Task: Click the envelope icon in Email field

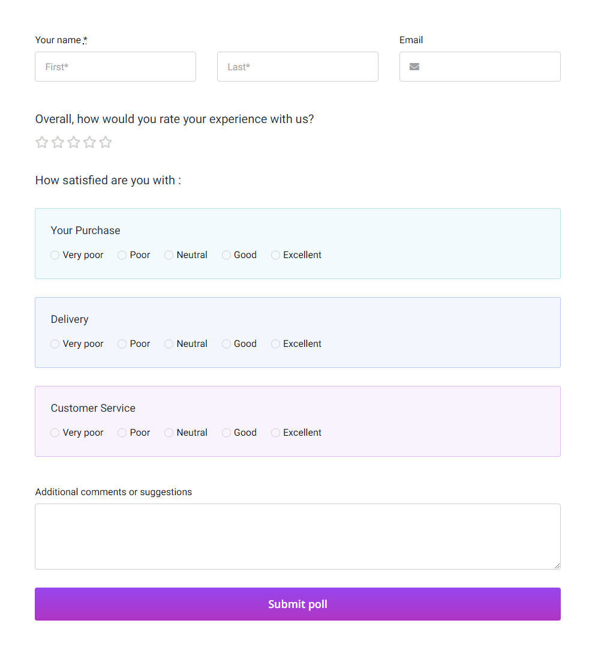Action: (414, 67)
